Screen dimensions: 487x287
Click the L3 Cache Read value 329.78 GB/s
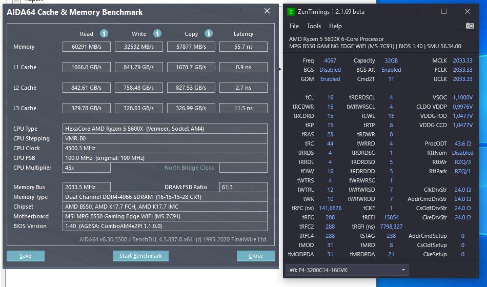coord(86,108)
